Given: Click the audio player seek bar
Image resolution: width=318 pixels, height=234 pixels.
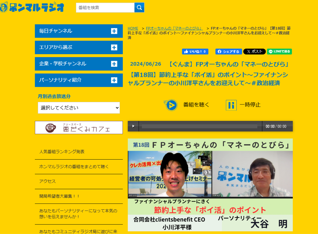Looking at the screenshot, I should [199, 126].
